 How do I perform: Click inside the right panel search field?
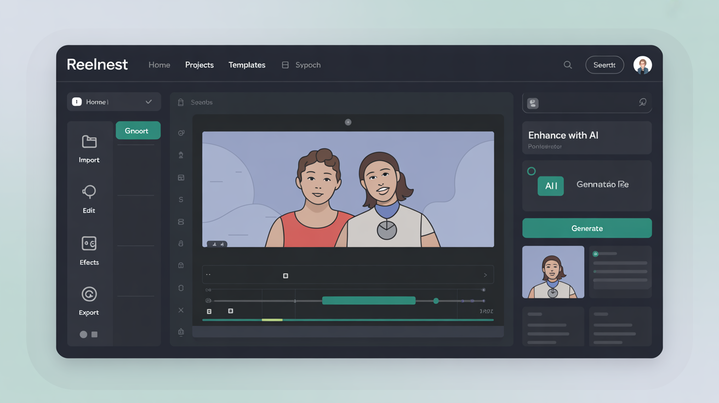[x=587, y=103]
